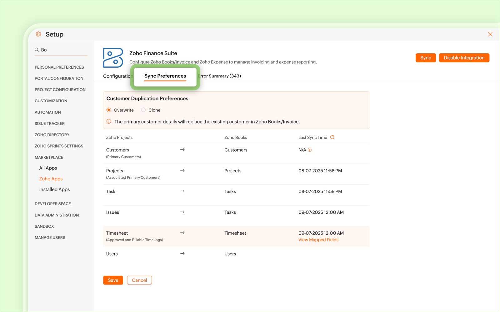Image resolution: width=500 pixels, height=312 pixels.
Task: Click the info icon next to N/A
Action: pyautogui.click(x=310, y=150)
